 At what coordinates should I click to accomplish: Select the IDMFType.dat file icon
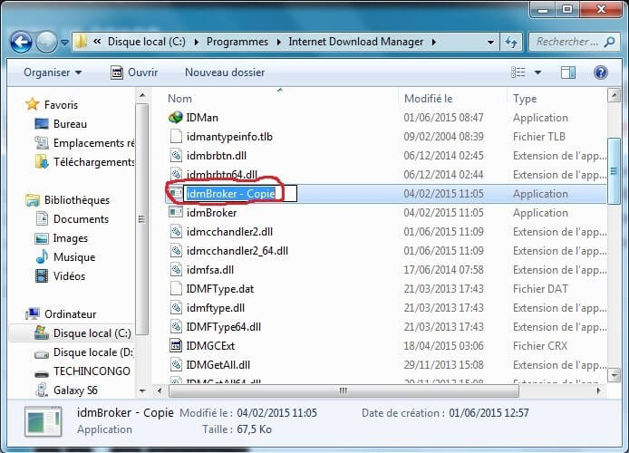[x=176, y=289]
